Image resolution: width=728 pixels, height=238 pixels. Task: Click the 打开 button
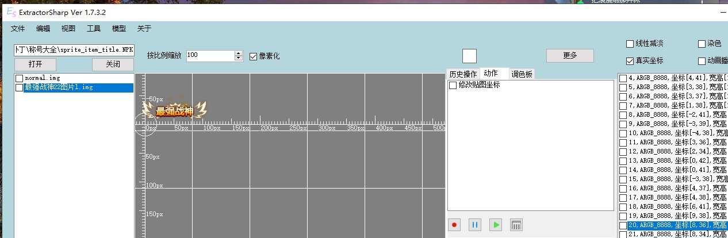pos(35,63)
